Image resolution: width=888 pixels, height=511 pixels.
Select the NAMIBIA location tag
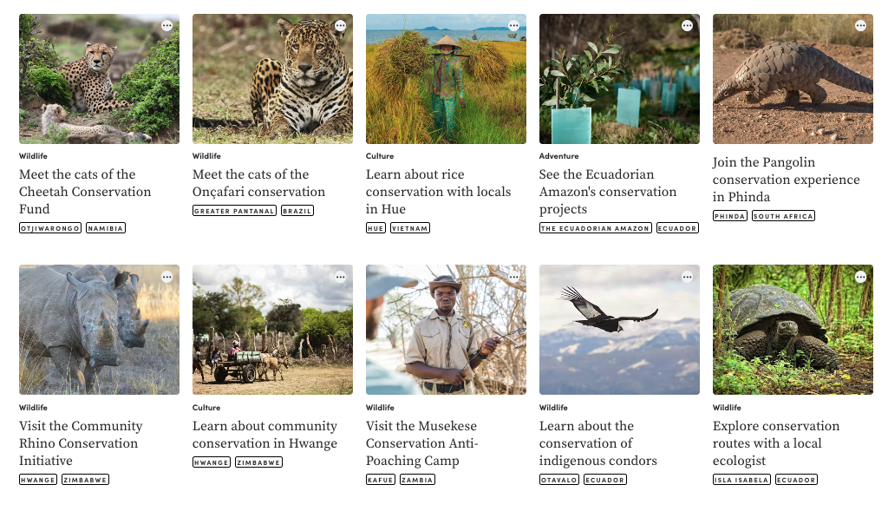pyautogui.click(x=106, y=228)
